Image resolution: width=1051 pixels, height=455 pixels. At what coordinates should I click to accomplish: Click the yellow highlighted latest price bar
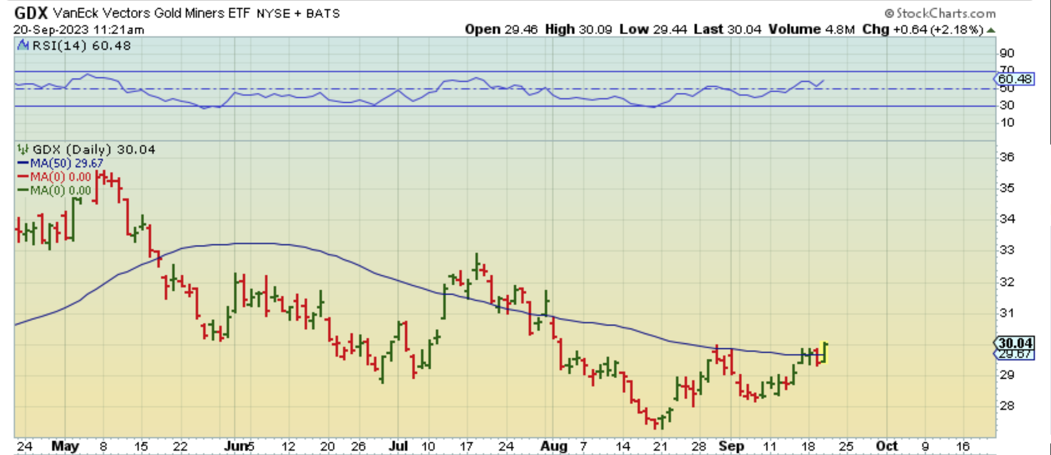824,352
